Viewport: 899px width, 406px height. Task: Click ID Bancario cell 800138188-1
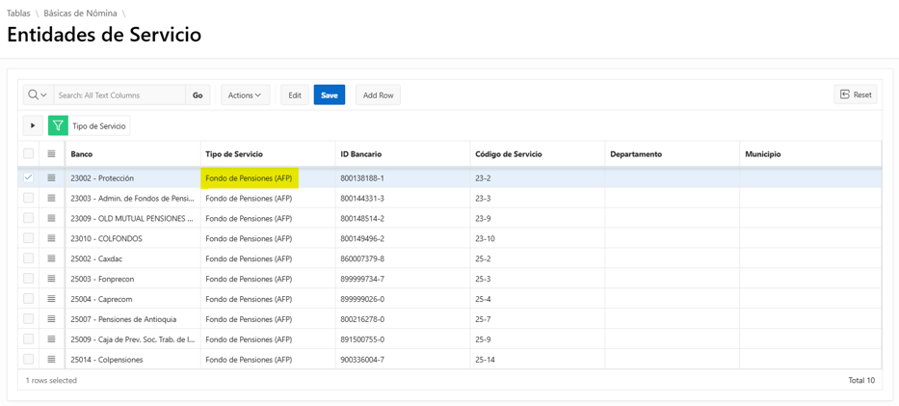pyautogui.click(x=403, y=178)
